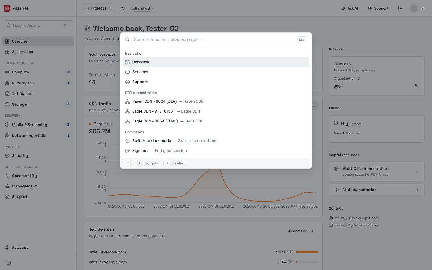Run the Sign out command

pos(216,151)
